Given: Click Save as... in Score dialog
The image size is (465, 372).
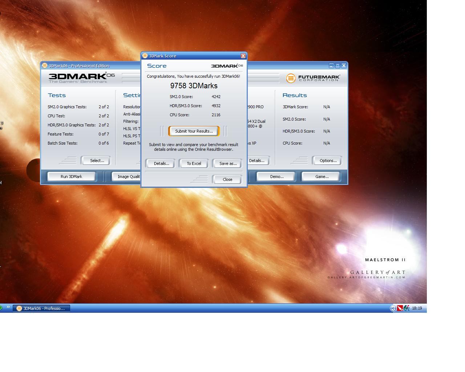Looking at the screenshot, I should [228, 163].
